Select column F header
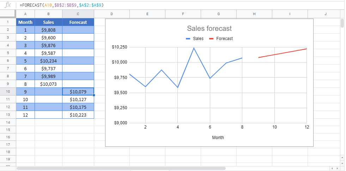Viewport: 346px width, 171px height. (x=183, y=14)
